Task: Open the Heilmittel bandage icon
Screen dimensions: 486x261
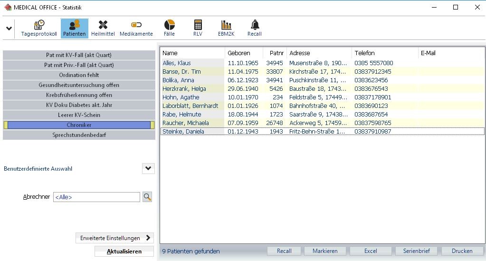Action: pos(103,28)
